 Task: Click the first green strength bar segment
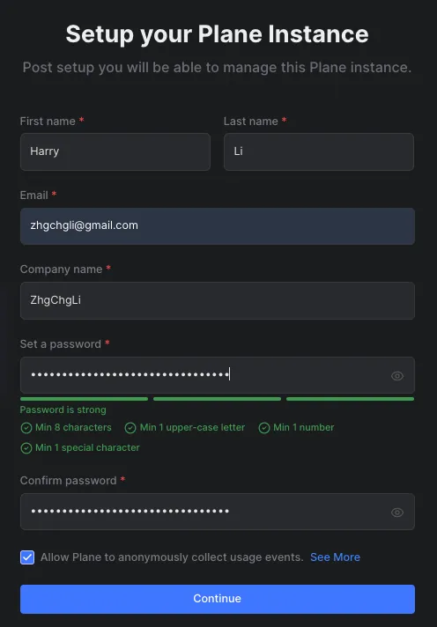[84, 399]
